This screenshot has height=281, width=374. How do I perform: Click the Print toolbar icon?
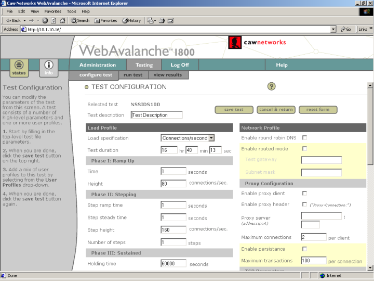coord(162,20)
